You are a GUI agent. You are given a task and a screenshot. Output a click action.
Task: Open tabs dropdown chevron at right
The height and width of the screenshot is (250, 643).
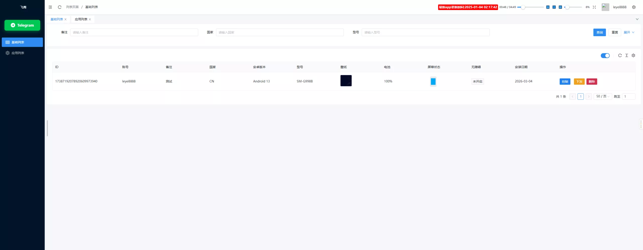[637, 19]
